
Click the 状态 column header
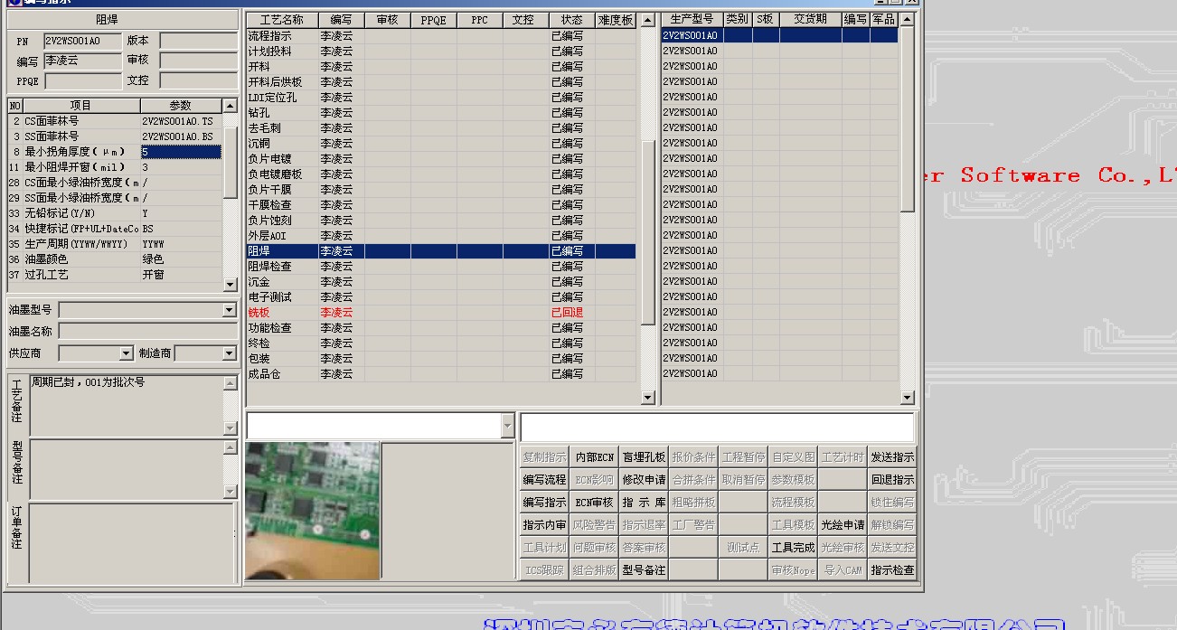coord(571,20)
